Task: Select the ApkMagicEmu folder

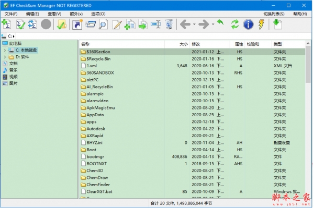Action: click(192, 108)
